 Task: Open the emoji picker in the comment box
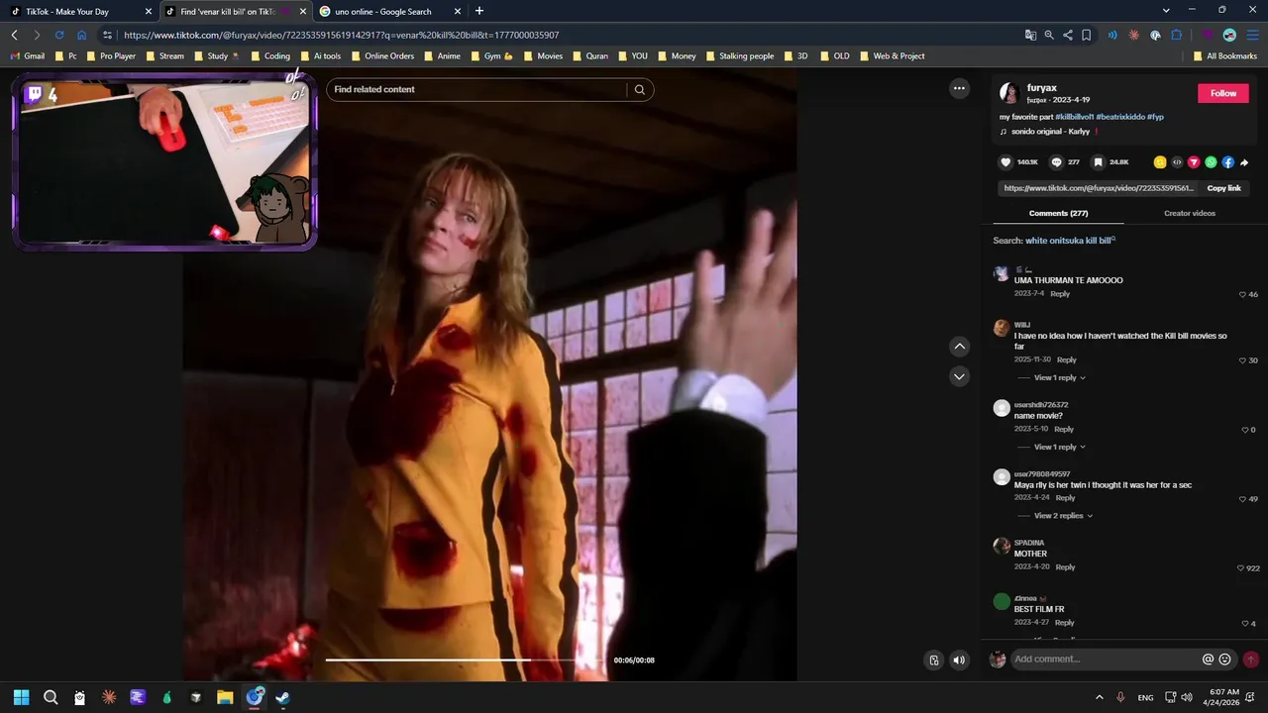pyautogui.click(x=1225, y=660)
